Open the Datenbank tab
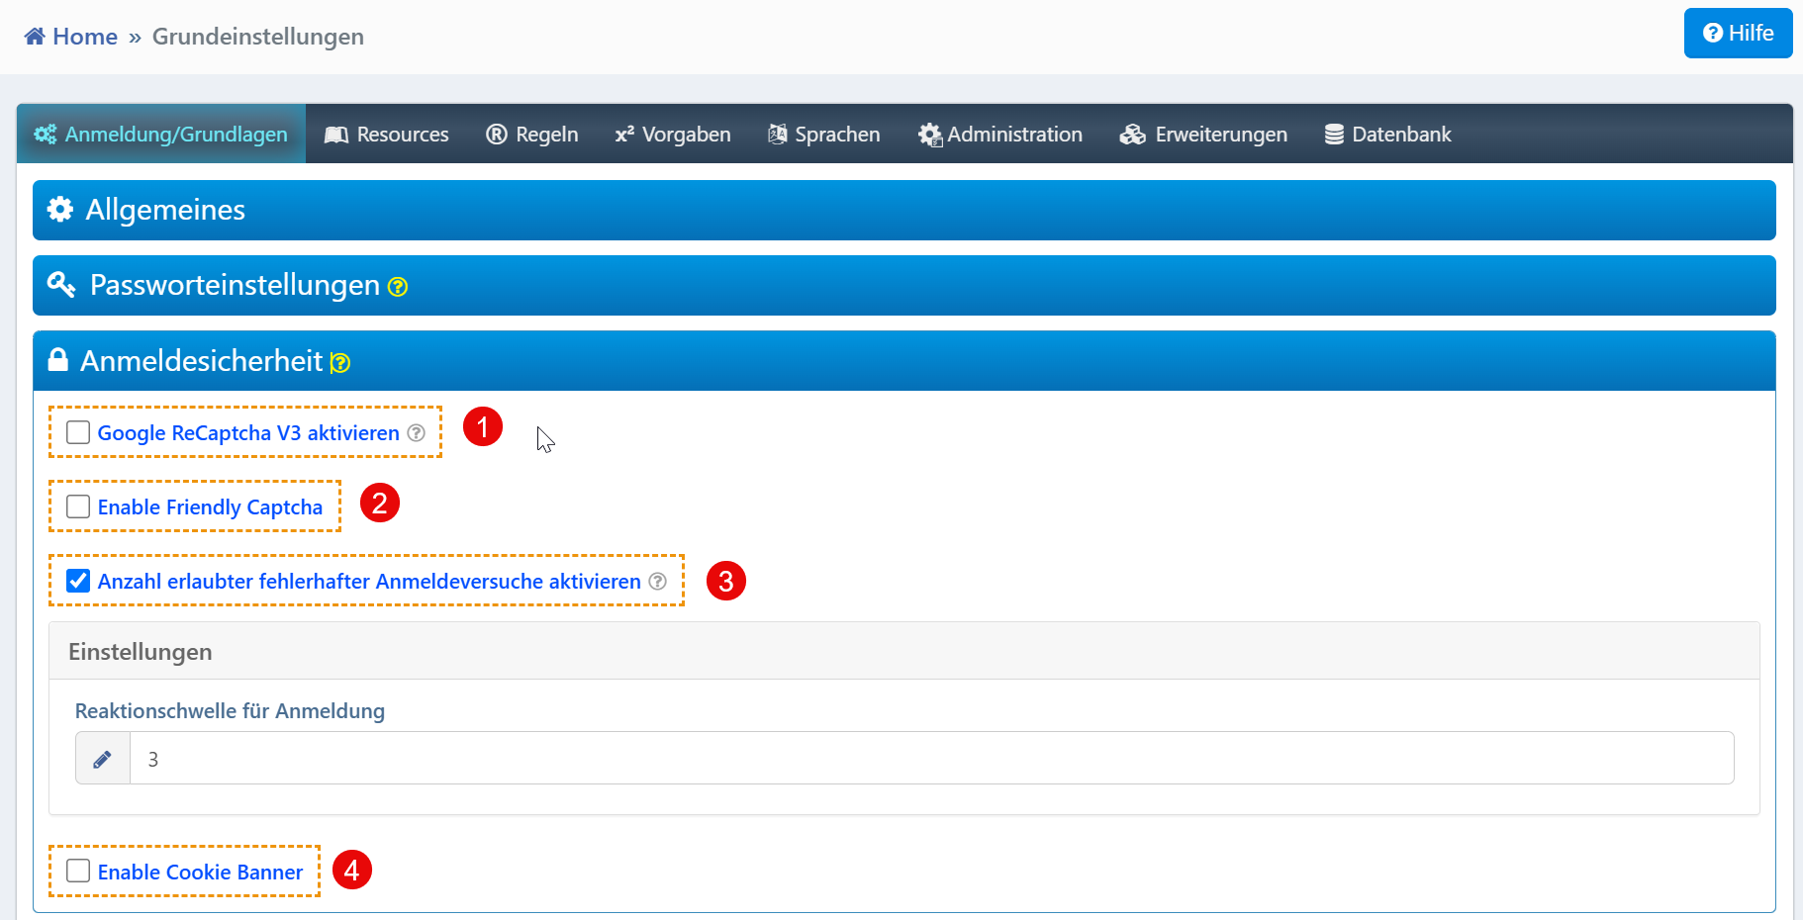This screenshot has width=1803, height=920. [1387, 135]
